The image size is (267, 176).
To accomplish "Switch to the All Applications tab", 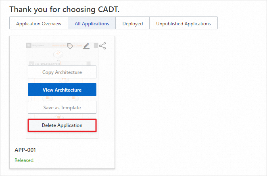I will (92, 23).
